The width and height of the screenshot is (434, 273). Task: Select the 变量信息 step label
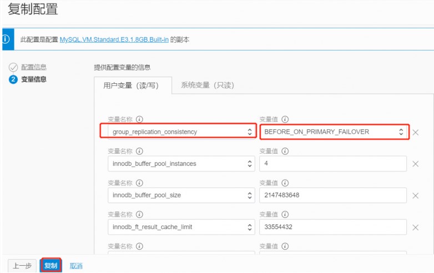(x=34, y=79)
